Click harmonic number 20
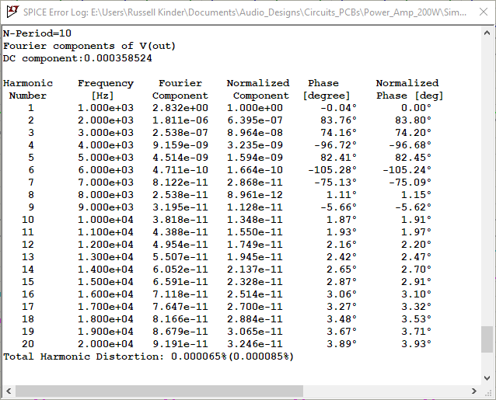 (28, 344)
